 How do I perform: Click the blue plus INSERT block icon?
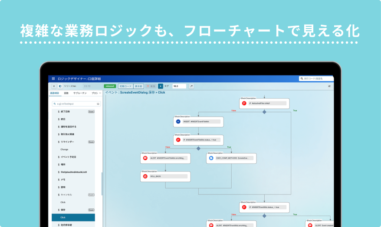click(178, 121)
